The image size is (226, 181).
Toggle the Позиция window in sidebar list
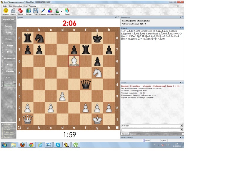[x=10, y=127]
